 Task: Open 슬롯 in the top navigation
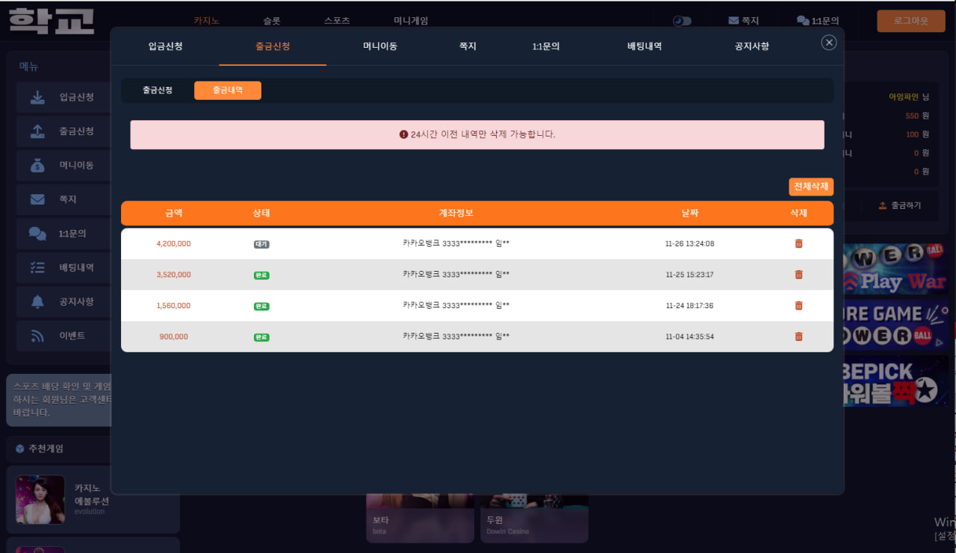coord(272,21)
